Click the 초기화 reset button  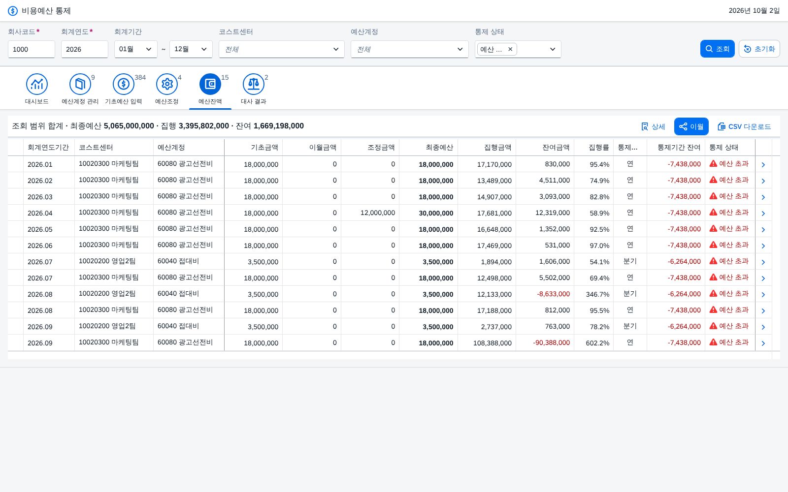click(759, 49)
